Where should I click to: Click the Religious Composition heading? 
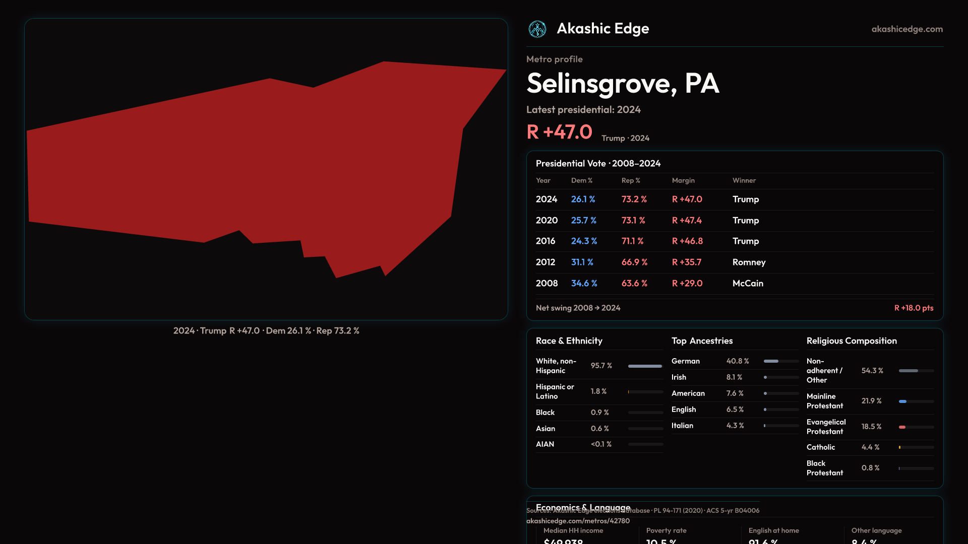click(851, 341)
